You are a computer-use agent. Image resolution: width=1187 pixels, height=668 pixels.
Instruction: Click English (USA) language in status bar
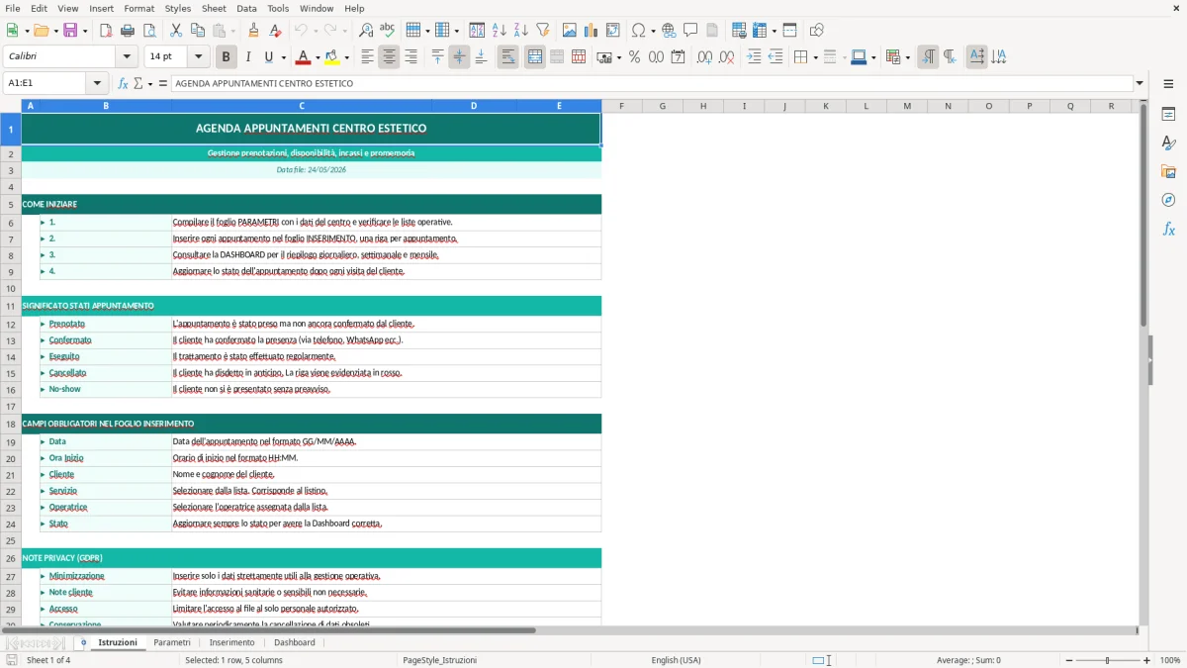coord(676,660)
